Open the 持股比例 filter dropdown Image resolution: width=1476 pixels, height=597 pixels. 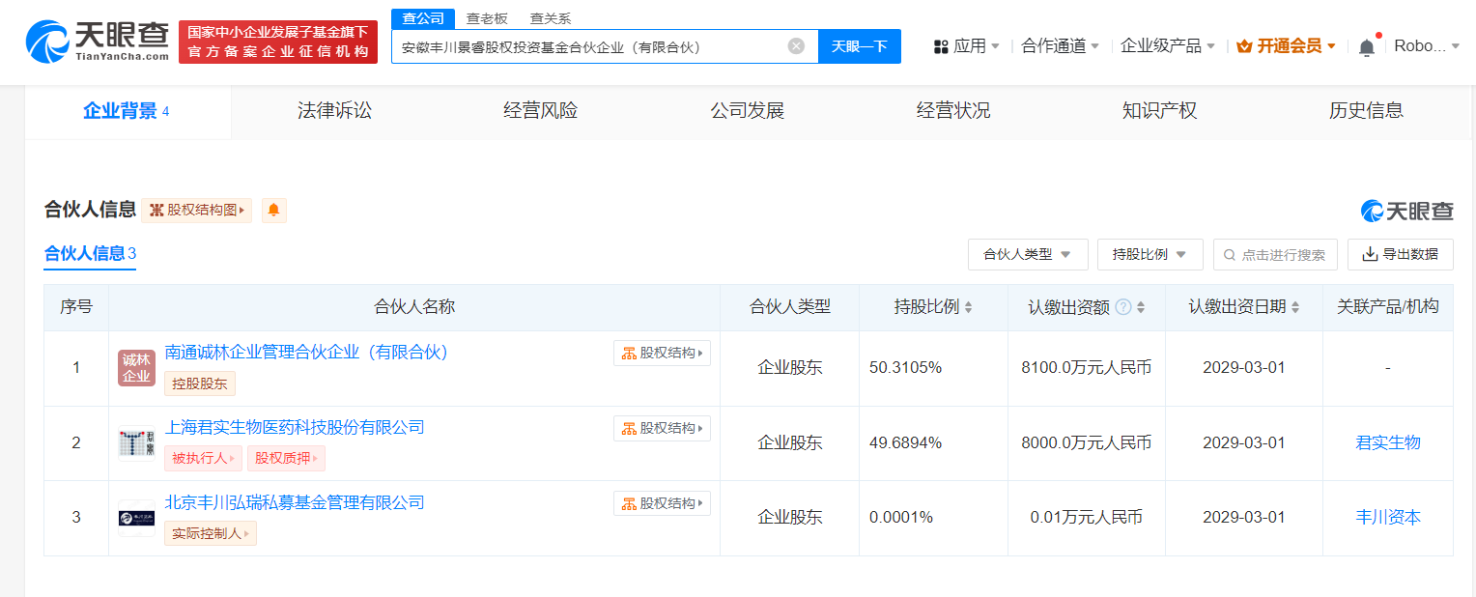[x=1150, y=255]
